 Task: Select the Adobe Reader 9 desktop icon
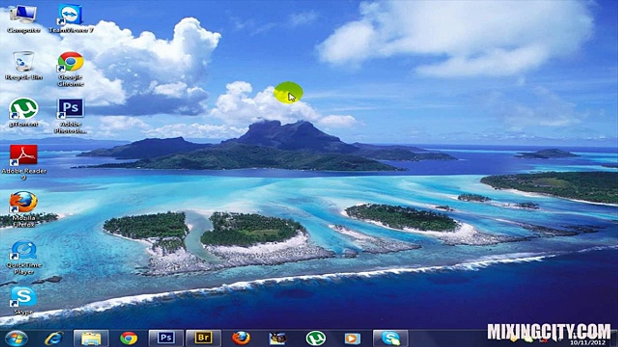[x=24, y=161]
